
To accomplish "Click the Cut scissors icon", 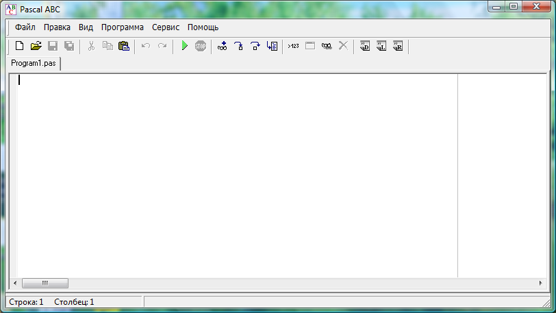I will (x=92, y=46).
